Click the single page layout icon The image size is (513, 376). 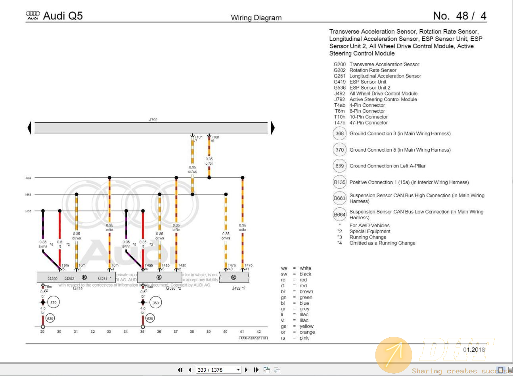(500, 370)
